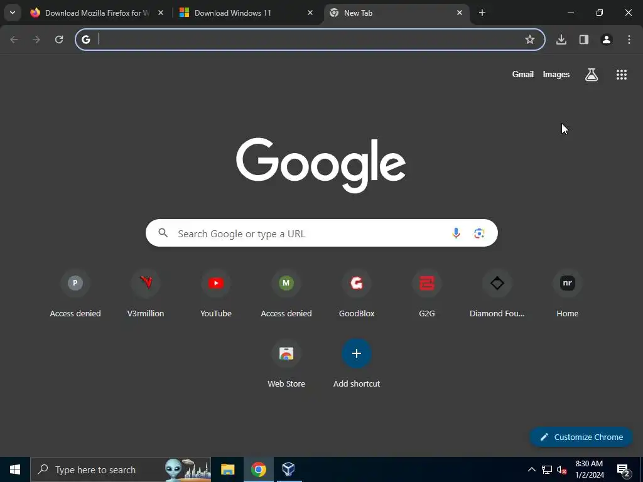Open the Diamond Fou... shortcut

point(497,294)
